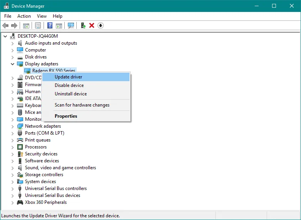Click the Back arrow toolbar icon
This screenshot has height=220, width=301.
5,25
